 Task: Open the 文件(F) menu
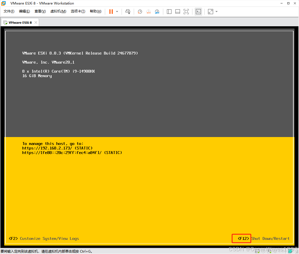9,11
